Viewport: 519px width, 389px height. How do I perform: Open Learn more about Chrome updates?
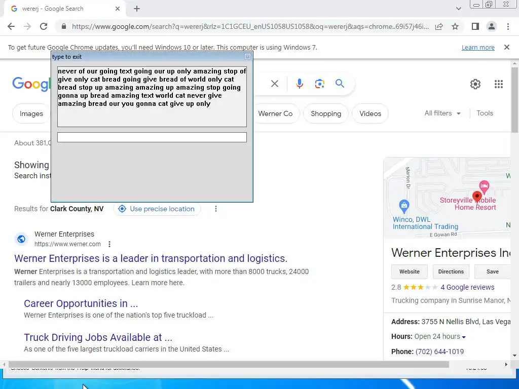(478, 47)
